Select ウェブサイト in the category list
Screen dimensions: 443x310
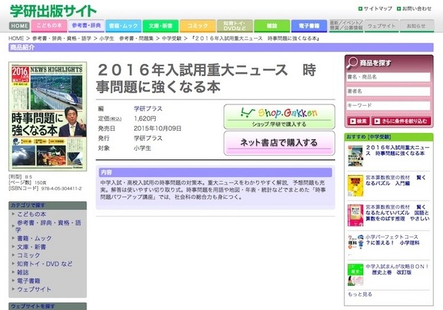pyautogui.click(x=34, y=289)
